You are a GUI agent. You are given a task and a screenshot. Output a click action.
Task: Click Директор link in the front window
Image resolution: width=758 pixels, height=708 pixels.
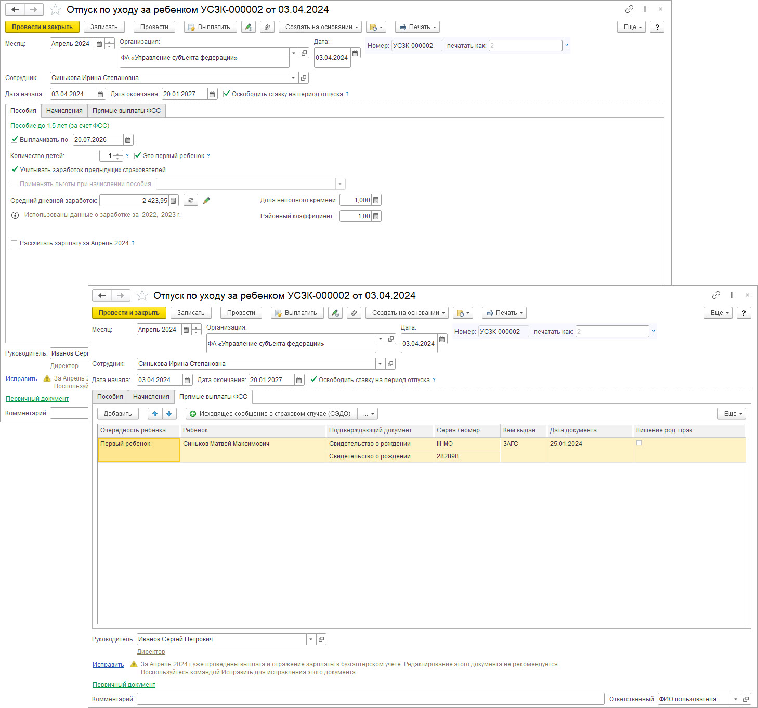pos(151,652)
